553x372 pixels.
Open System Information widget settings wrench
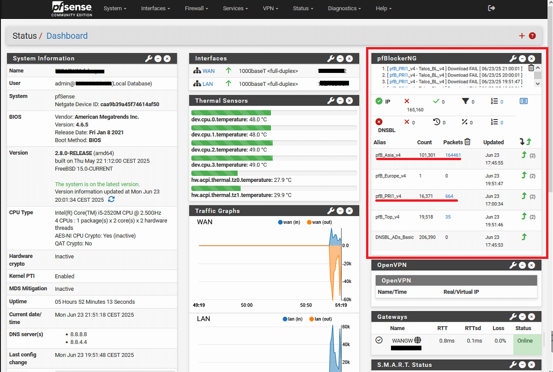(x=149, y=59)
